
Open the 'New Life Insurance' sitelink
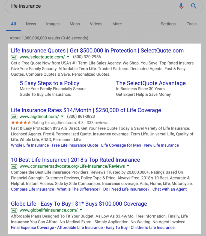click(x=162, y=145)
